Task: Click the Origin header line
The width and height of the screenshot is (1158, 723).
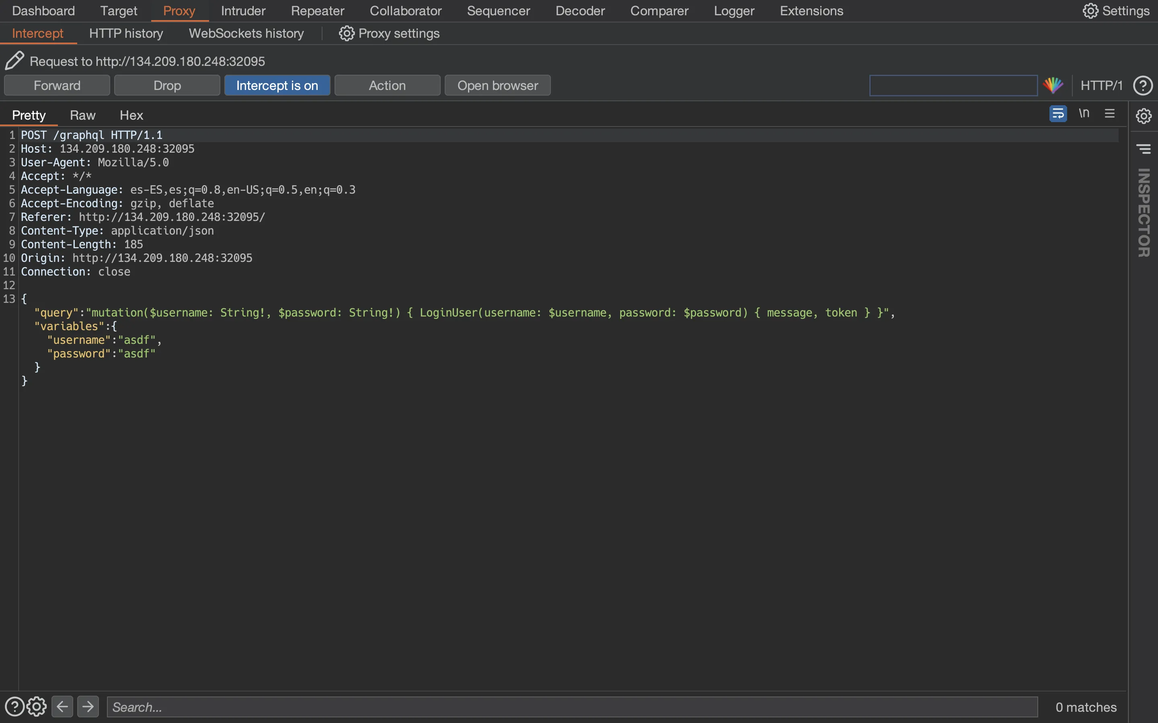Action: pyautogui.click(x=136, y=258)
